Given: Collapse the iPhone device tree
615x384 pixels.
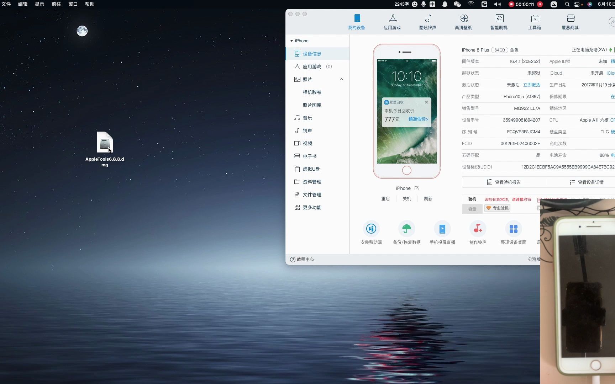Looking at the screenshot, I should click(291, 41).
